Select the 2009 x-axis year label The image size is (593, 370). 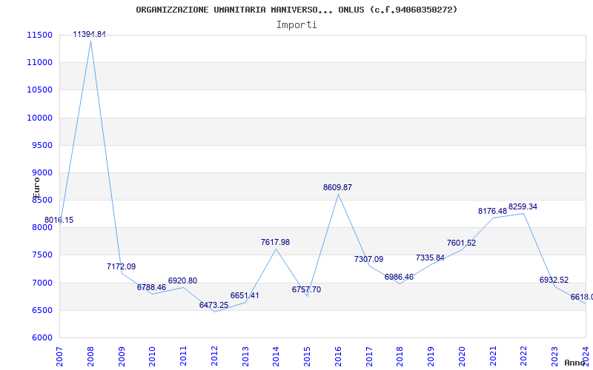point(122,356)
